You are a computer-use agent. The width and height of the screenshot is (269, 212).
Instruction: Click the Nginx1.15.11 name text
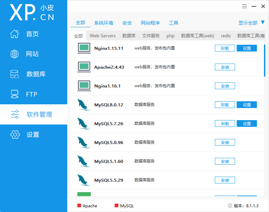point(109,48)
